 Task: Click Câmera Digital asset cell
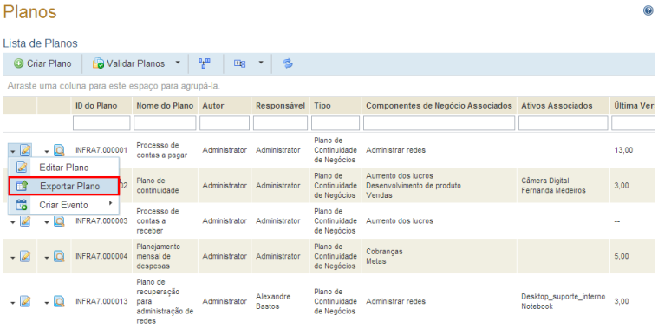(545, 181)
